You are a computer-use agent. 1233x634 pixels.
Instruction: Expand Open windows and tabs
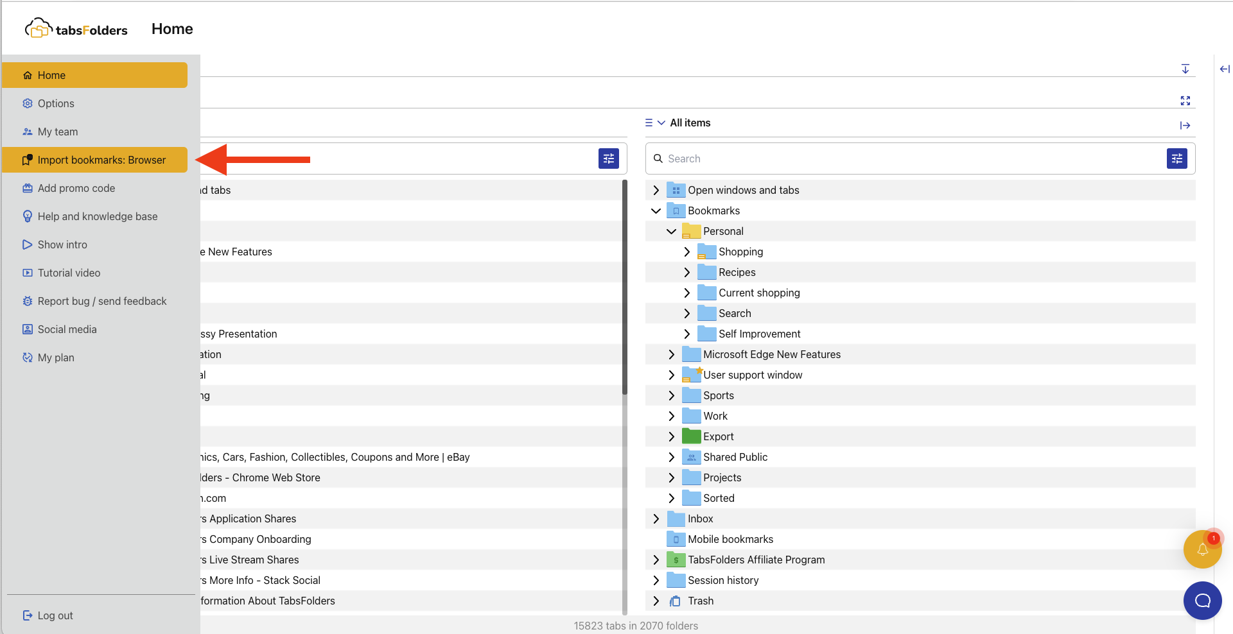tap(656, 190)
